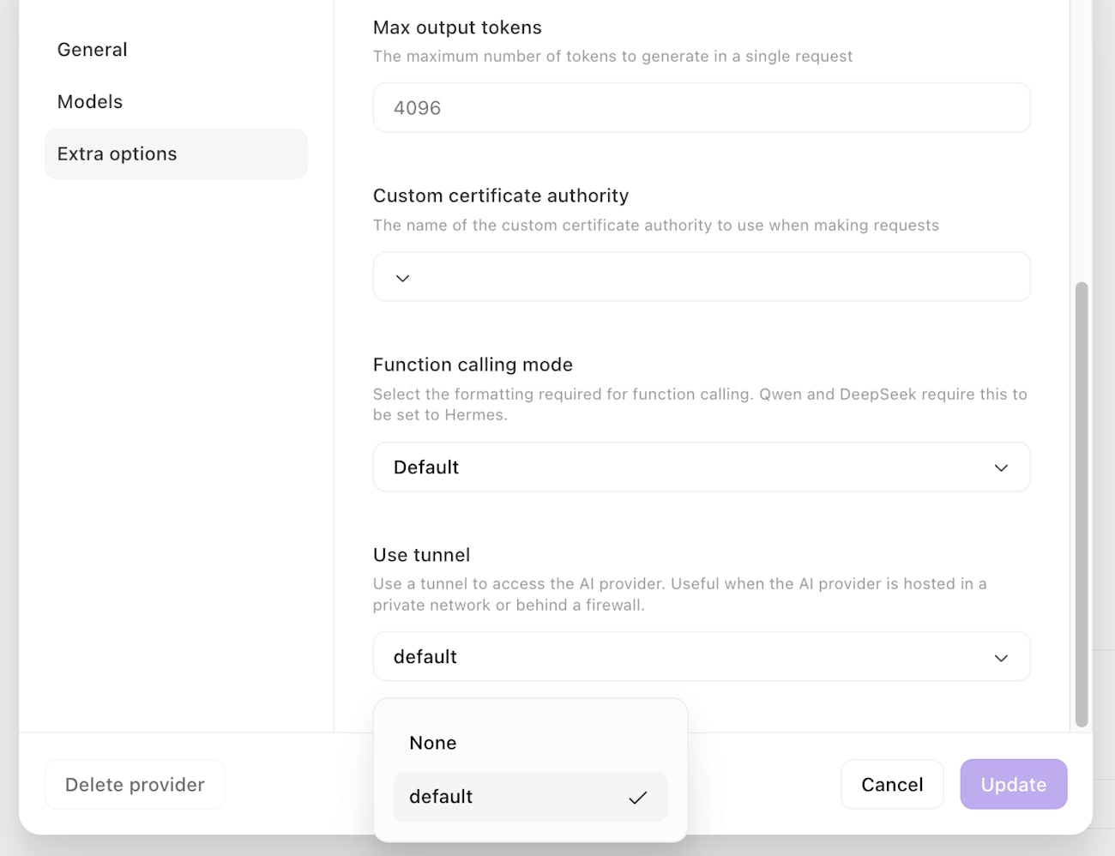Screen dimensions: 1115x856
Task: Switch to the Models section
Action: tap(90, 102)
